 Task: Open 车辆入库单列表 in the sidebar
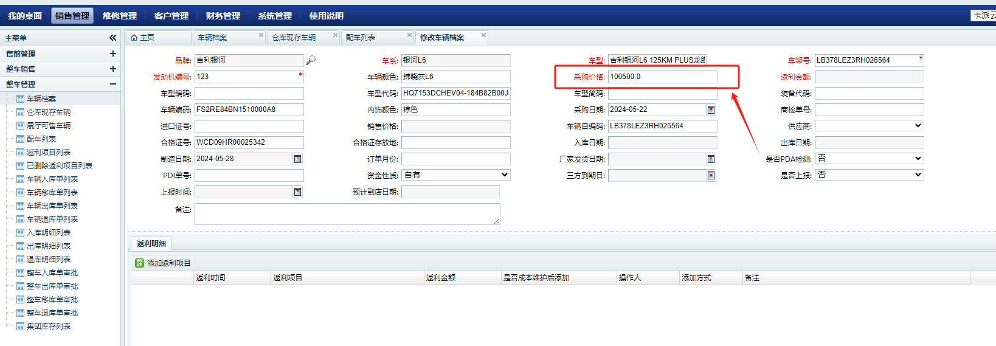point(52,179)
